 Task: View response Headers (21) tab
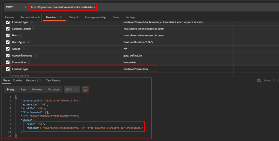34,81
